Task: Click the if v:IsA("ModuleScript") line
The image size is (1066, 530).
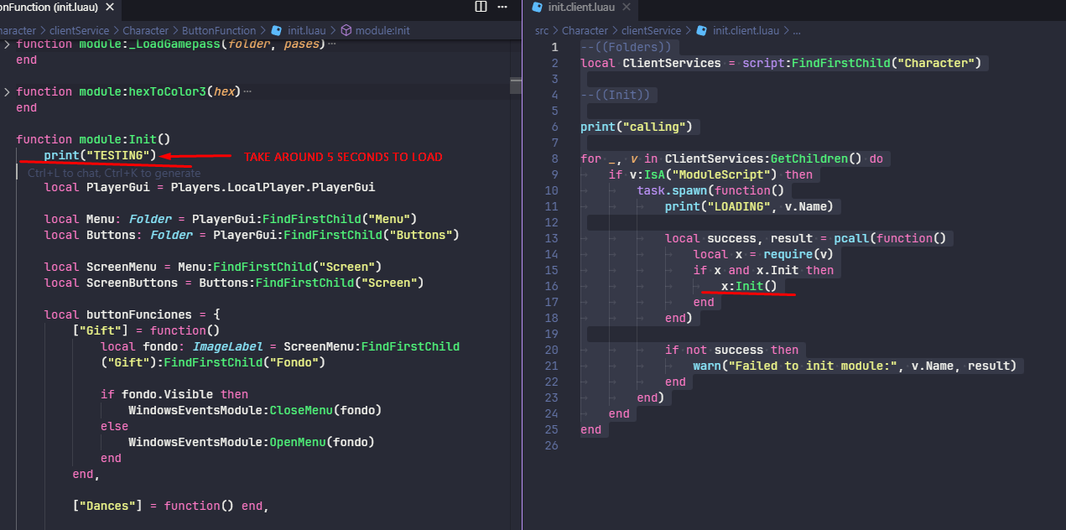Action: [710, 174]
